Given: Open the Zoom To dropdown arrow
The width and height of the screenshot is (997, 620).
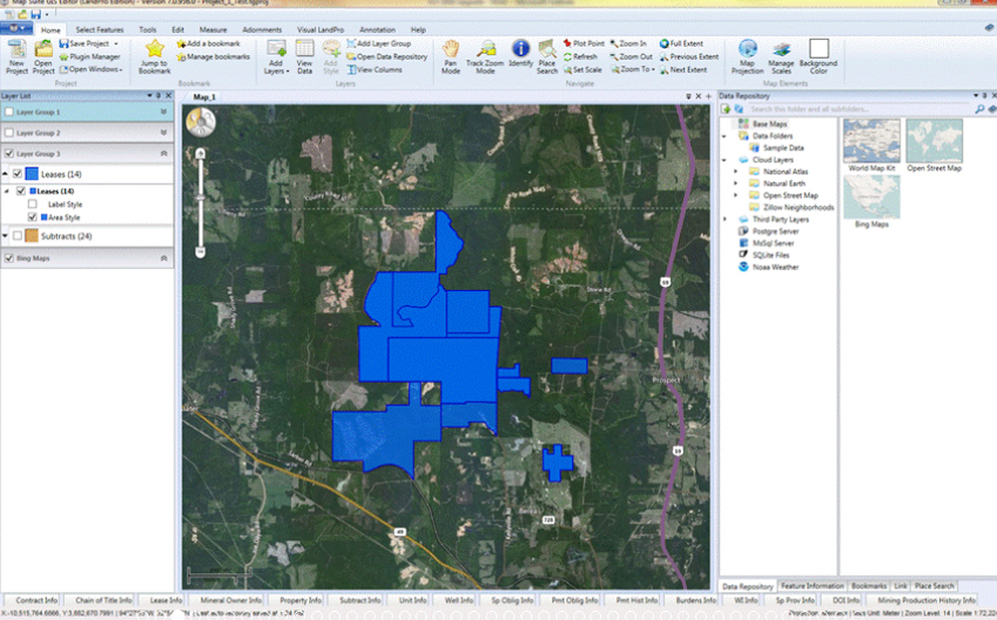Looking at the screenshot, I should 653,70.
